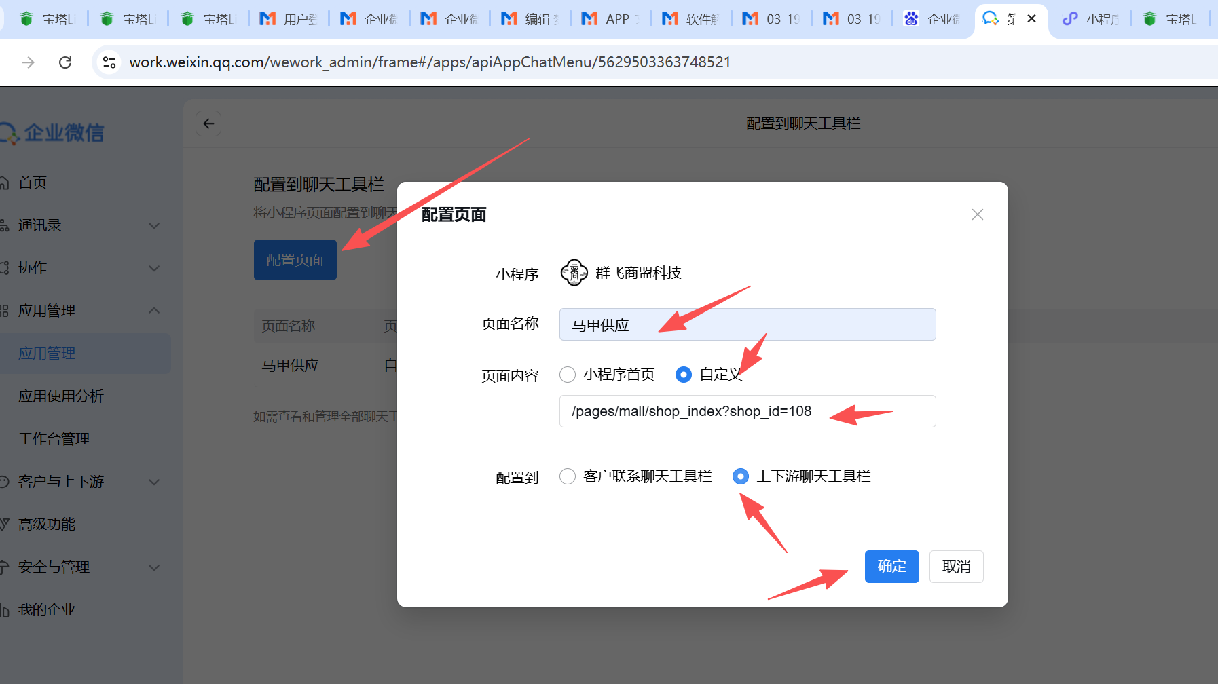
Task: Click the browser forward arrow icon
Action: pos(29,62)
